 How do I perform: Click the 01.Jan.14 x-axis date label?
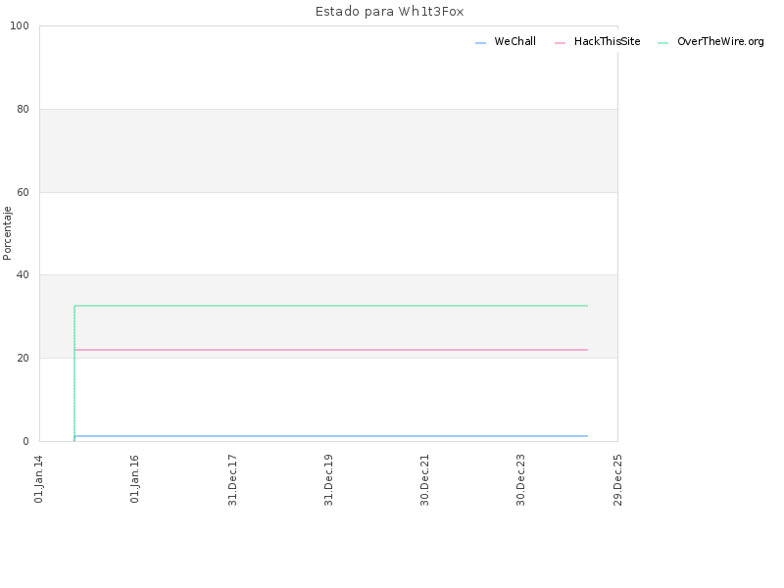coord(38,478)
